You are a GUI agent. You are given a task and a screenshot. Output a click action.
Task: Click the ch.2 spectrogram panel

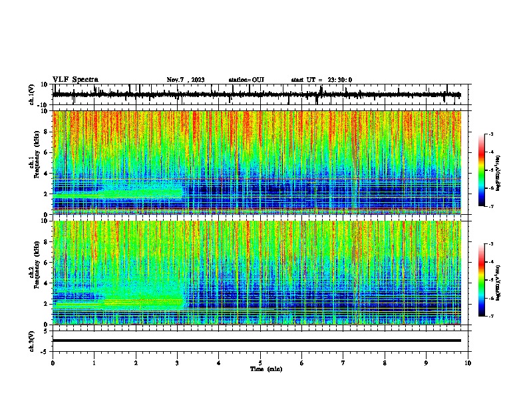pyautogui.click(x=257, y=273)
